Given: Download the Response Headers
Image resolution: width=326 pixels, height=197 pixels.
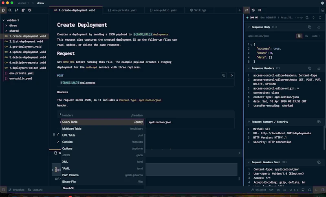Looking at the screenshot, I should [319, 68].
